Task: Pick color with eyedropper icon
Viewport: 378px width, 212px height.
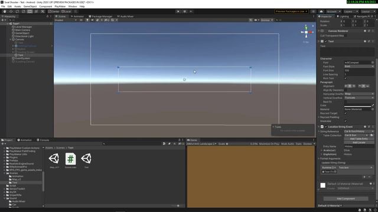Action: pos(373,105)
